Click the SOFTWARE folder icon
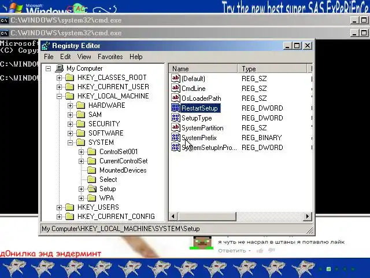The width and height of the screenshot is (370, 278). click(81, 133)
